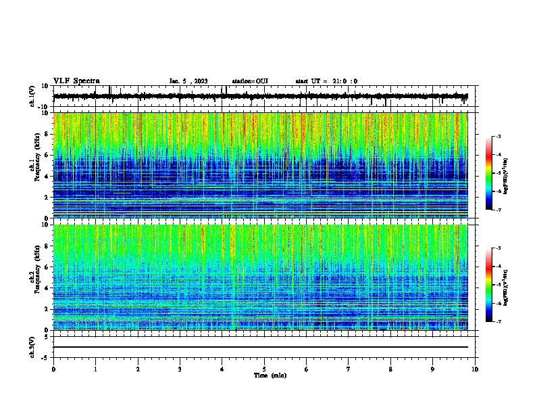The image size is (535, 414).
Task: Click time axis tick label 4
Action: pyautogui.click(x=222, y=369)
